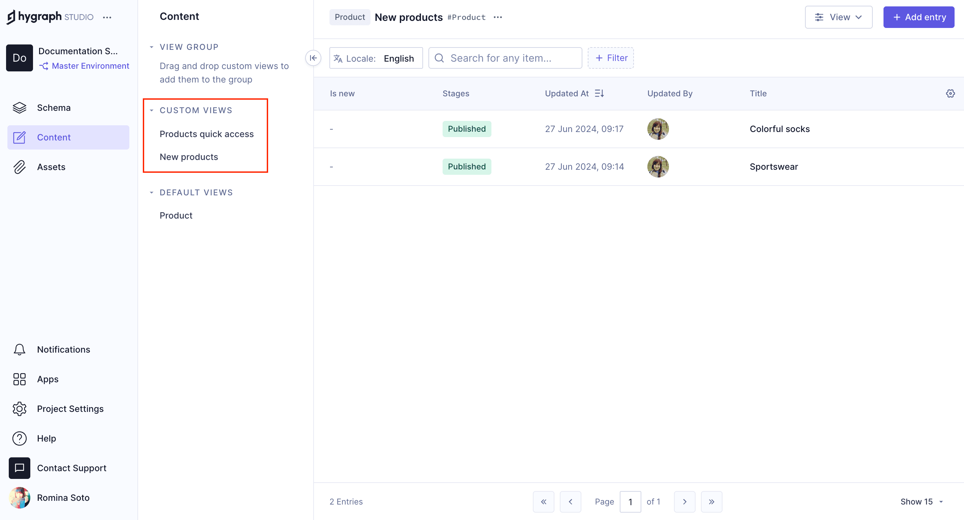Collapse the Content views panel
Viewport: 964px width, 520px height.
[x=313, y=58]
